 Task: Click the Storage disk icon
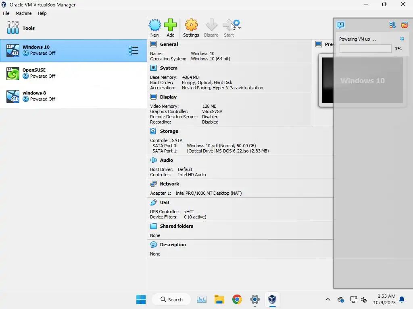pyautogui.click(x=153, y=131)
